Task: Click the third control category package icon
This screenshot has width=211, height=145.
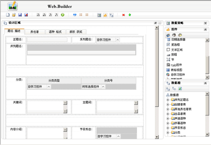Action: tap(180, 35)
